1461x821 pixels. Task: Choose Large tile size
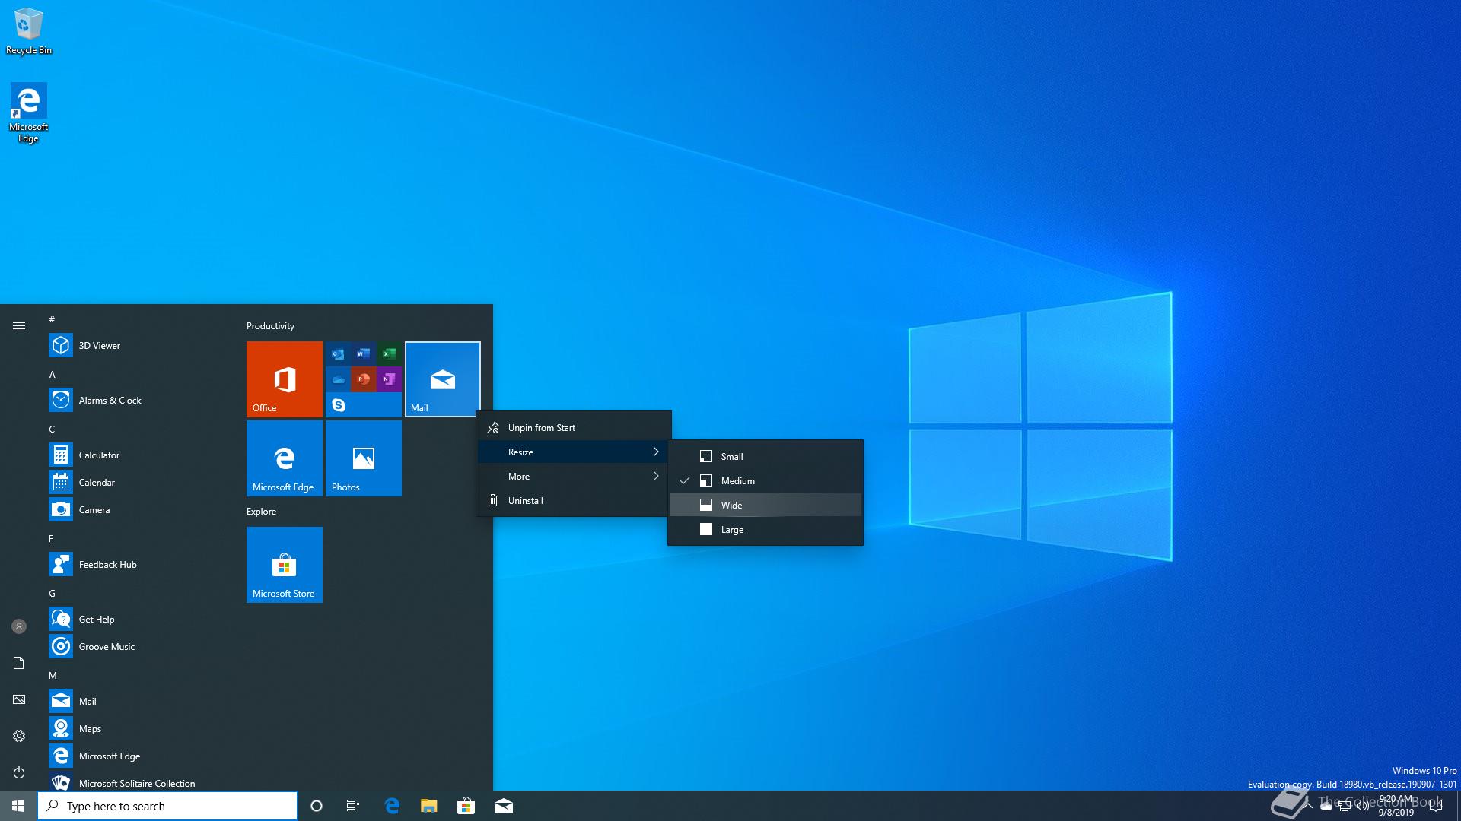[x=766, y=529]
